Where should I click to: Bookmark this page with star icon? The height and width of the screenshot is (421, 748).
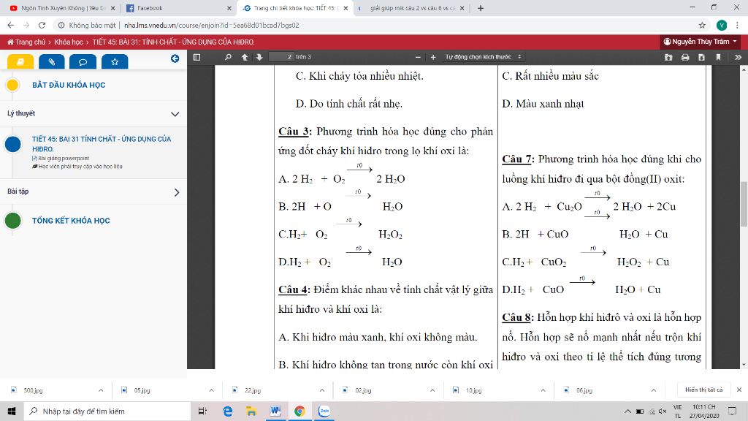coord(702,26)
